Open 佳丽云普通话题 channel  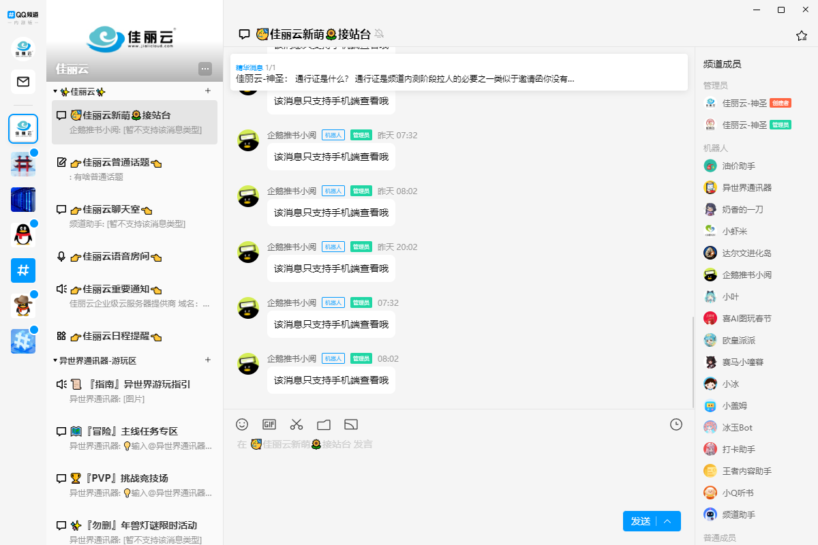[134, 169]
